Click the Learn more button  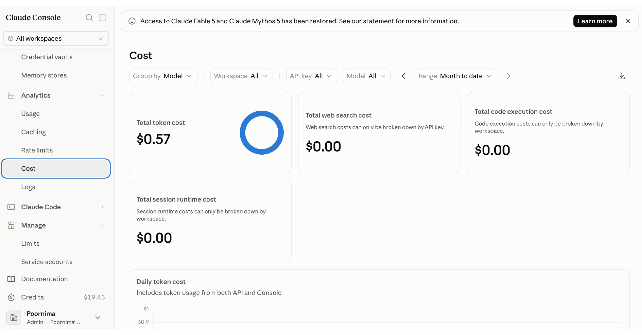(595, 21)
